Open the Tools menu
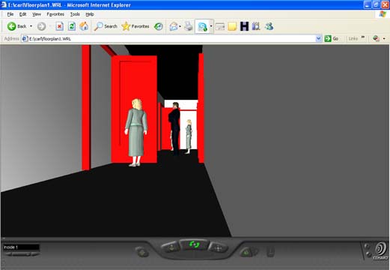Viewport: 390px width, 270px height. point(75,14)
